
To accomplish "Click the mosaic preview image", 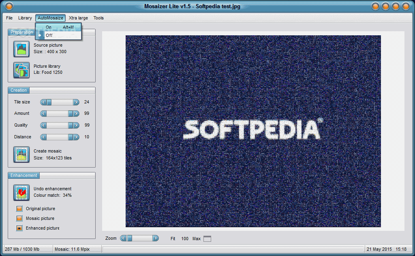I will [x=253, y=131].
